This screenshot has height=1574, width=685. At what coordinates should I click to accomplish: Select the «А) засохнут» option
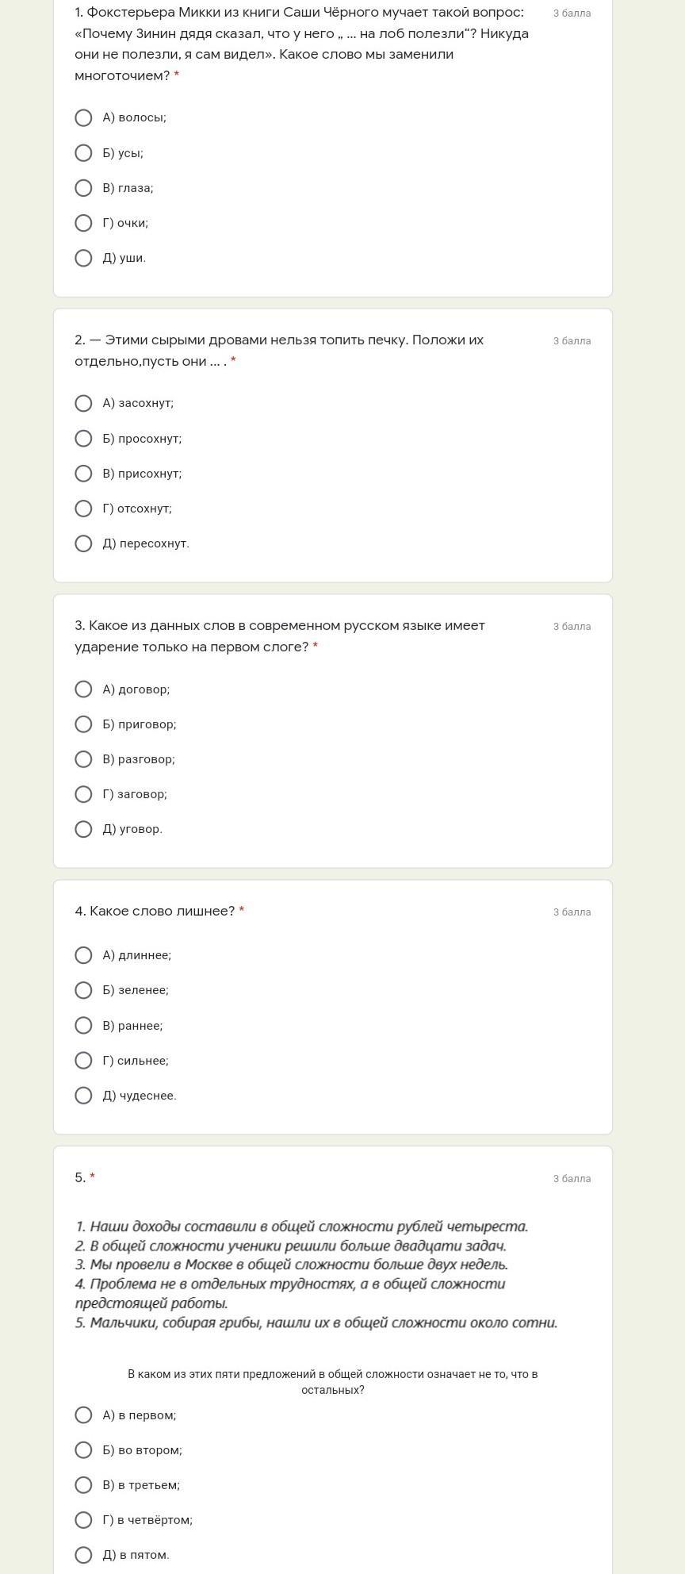coord(83,404)
